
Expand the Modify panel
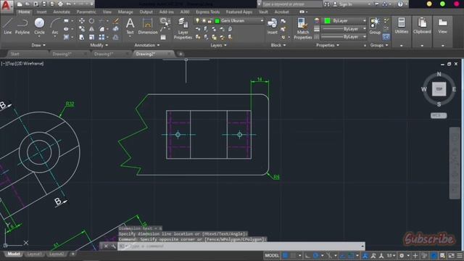pos(99,45)
